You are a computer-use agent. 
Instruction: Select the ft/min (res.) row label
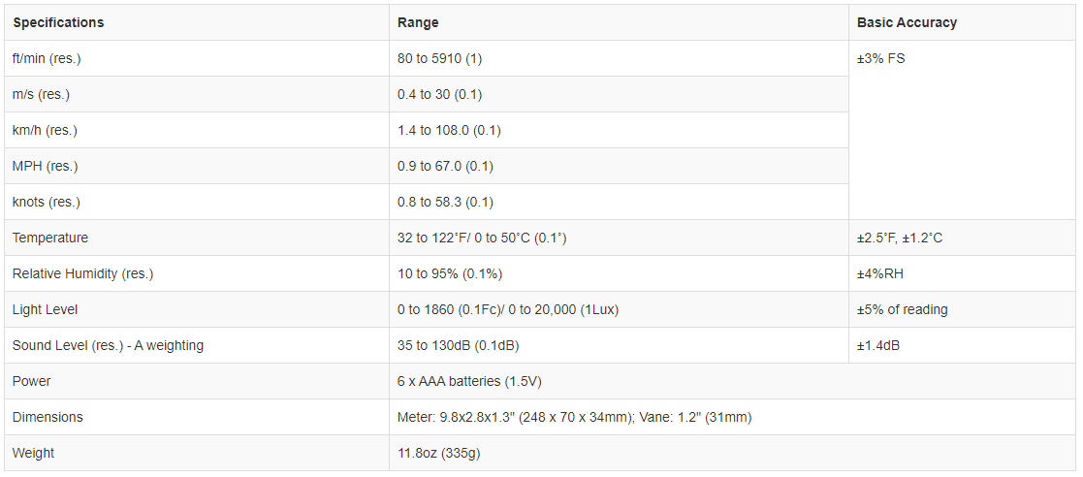(47, 58)
